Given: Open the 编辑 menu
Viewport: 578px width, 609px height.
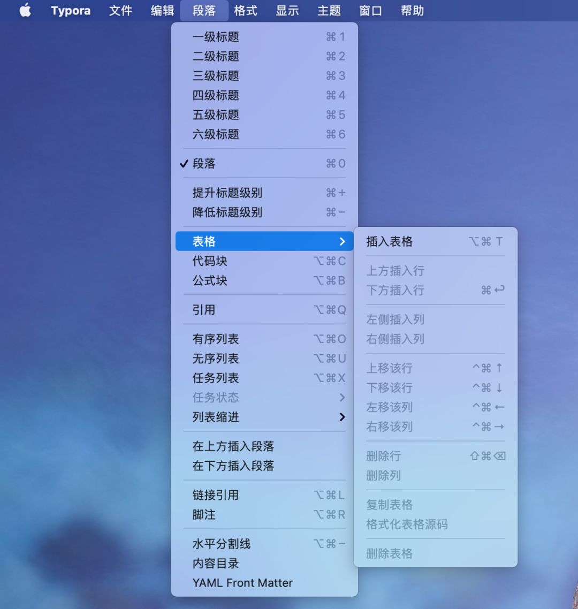Looking at the screenshot, I should tap(162, 11).
